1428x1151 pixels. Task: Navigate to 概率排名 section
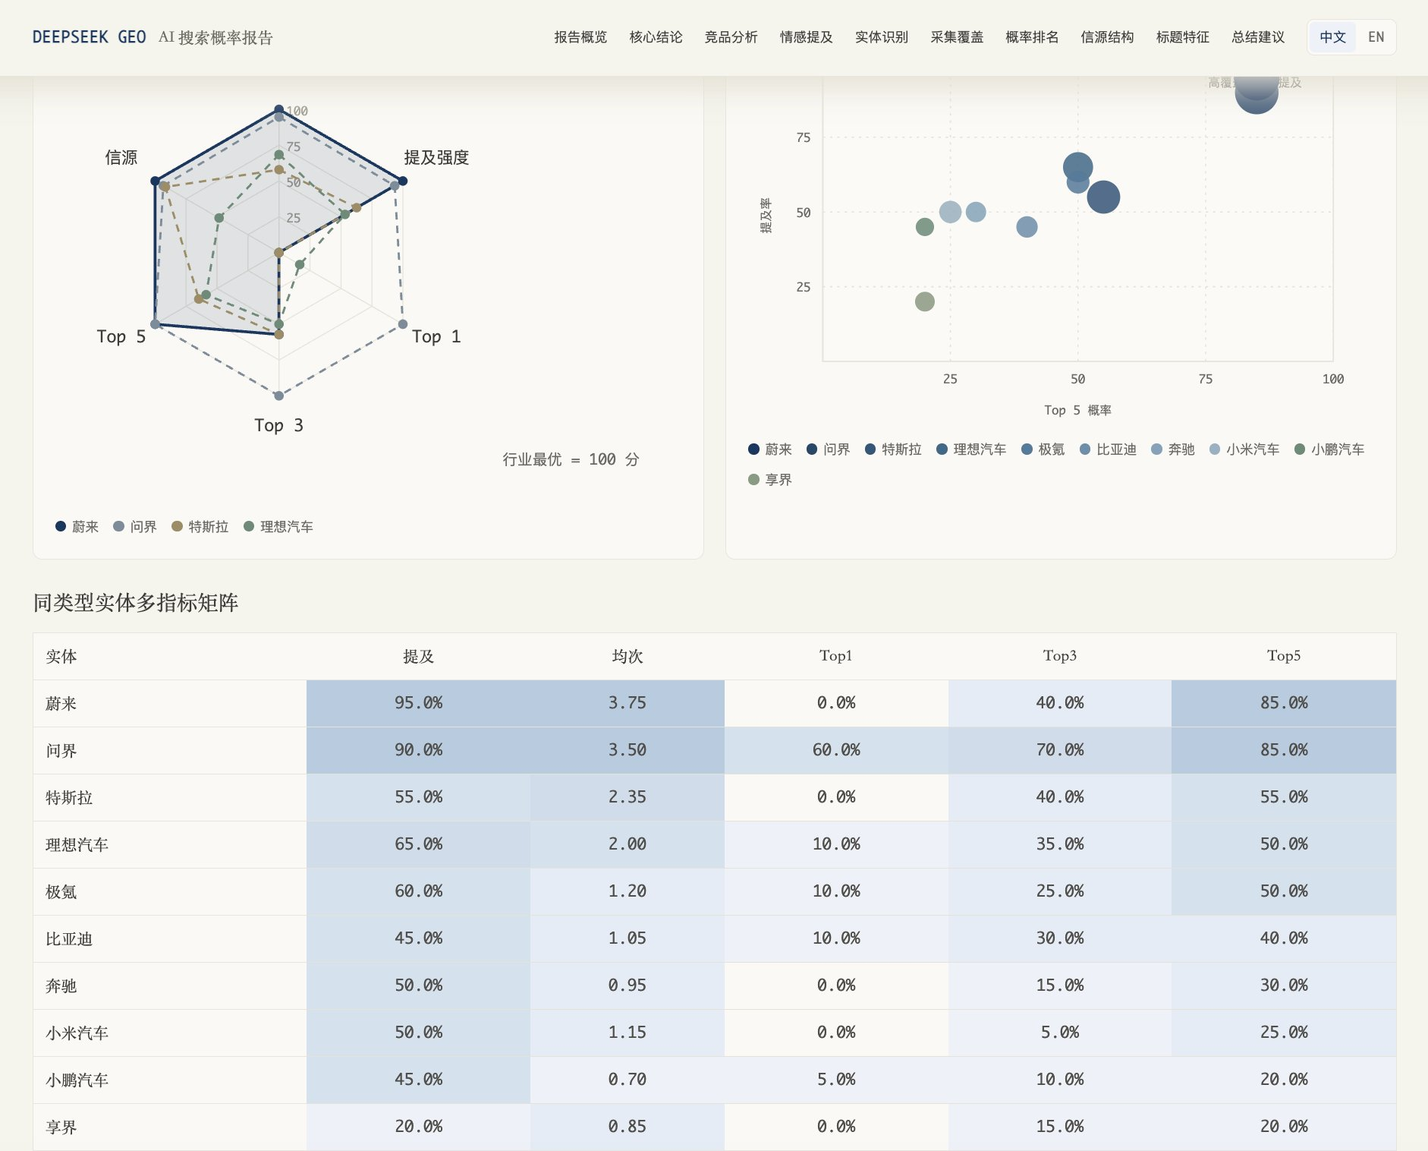[1032, 37]
